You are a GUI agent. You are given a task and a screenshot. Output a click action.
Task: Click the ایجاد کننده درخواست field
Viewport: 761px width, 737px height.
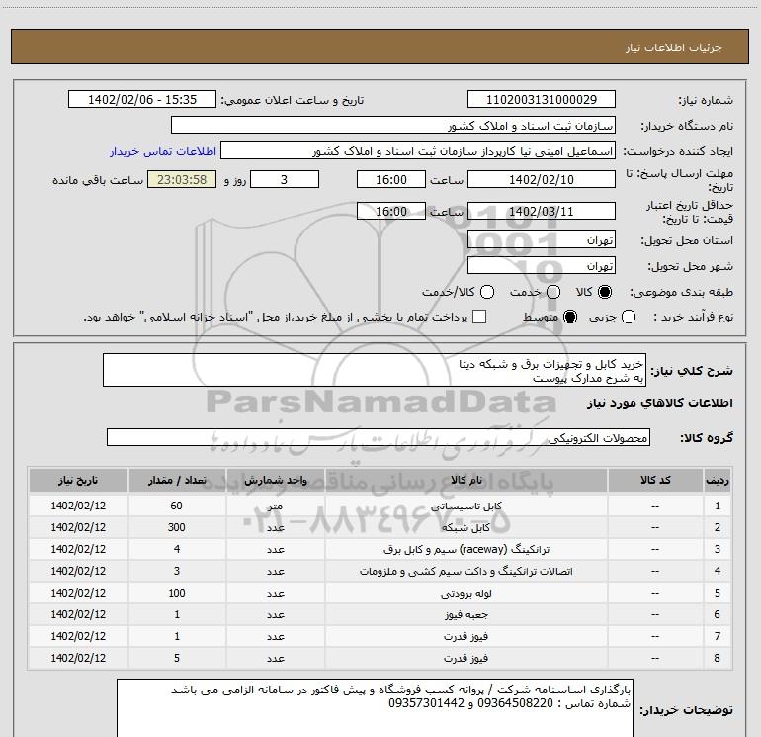click(418, 151)
